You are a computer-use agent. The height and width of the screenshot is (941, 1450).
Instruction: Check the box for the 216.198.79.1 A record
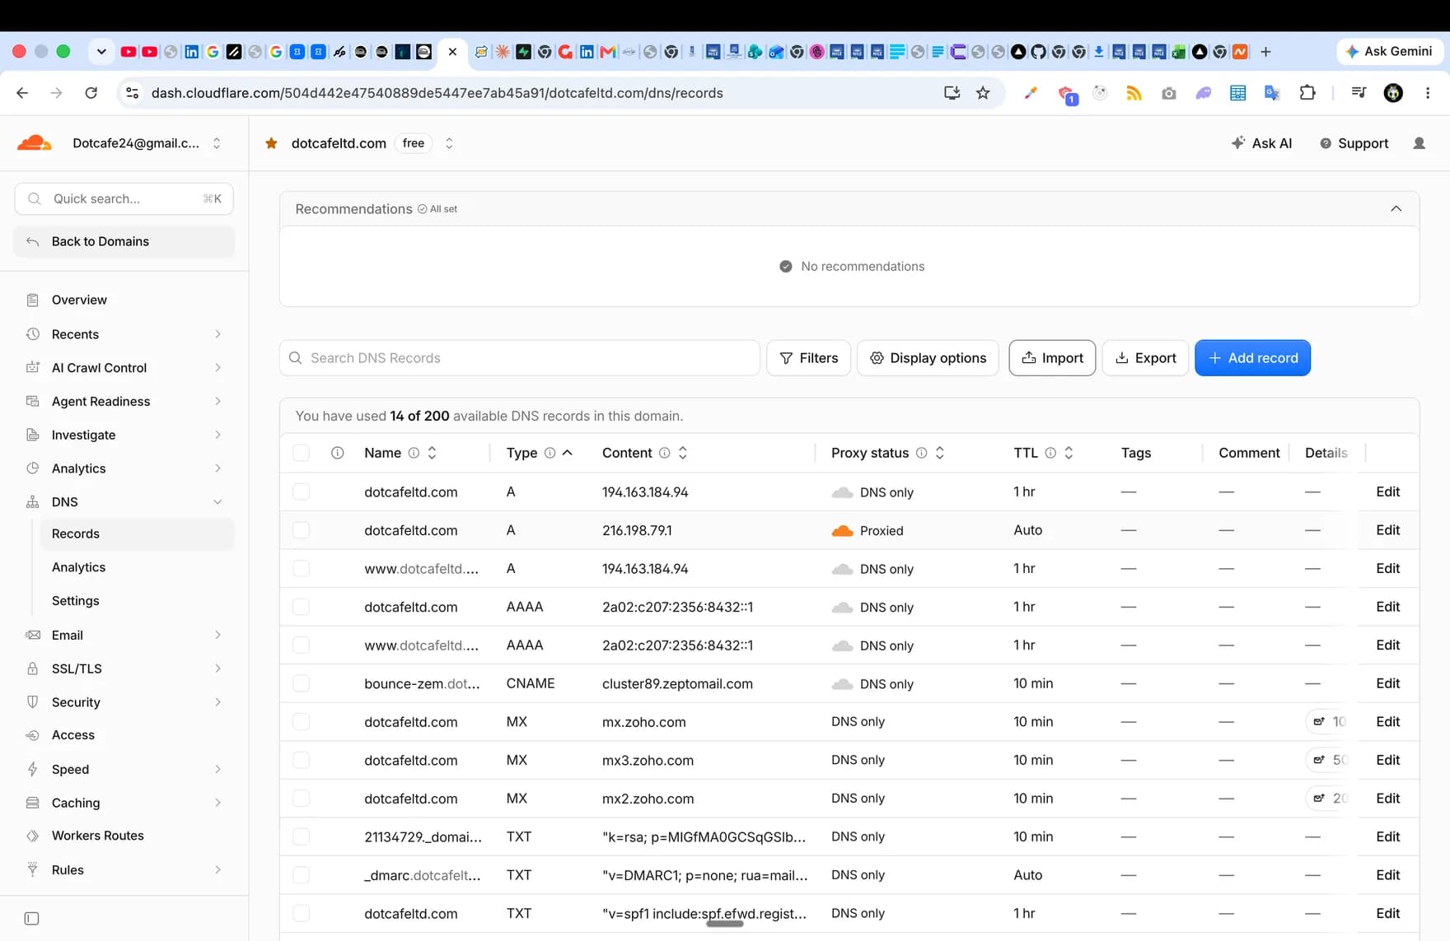point(302,530)
